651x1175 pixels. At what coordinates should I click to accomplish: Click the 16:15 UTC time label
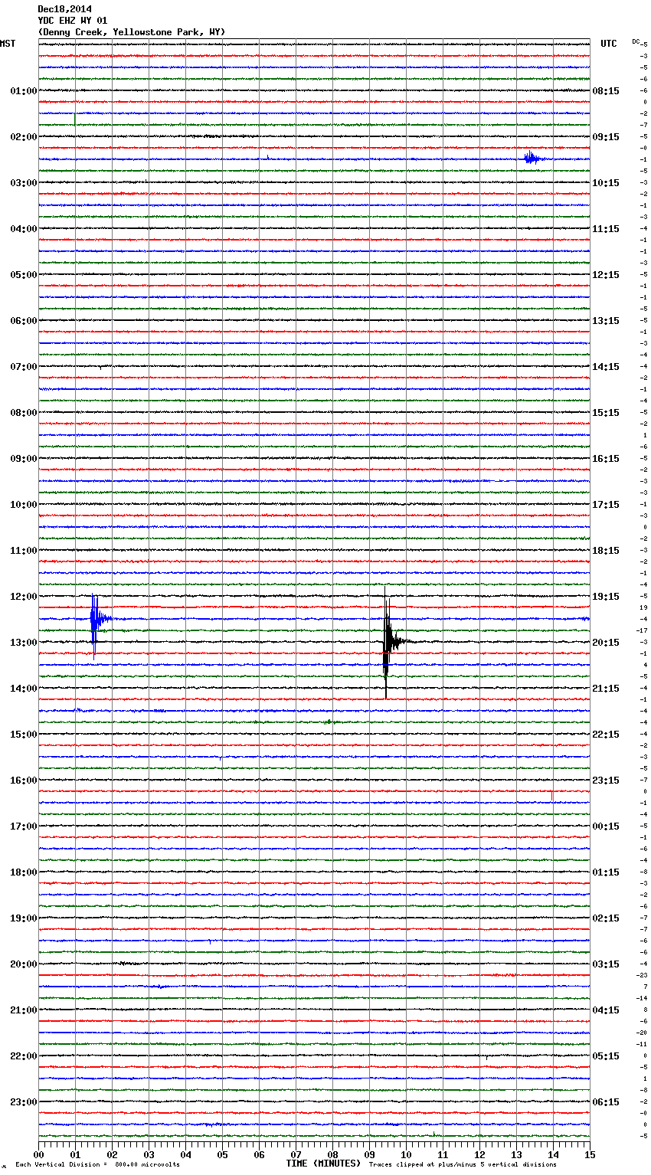606,458
